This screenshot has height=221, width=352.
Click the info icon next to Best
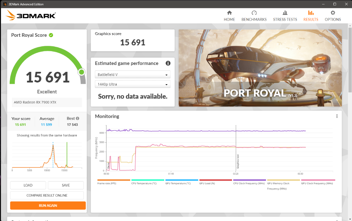pyautogui.click(x=77, y=118)
